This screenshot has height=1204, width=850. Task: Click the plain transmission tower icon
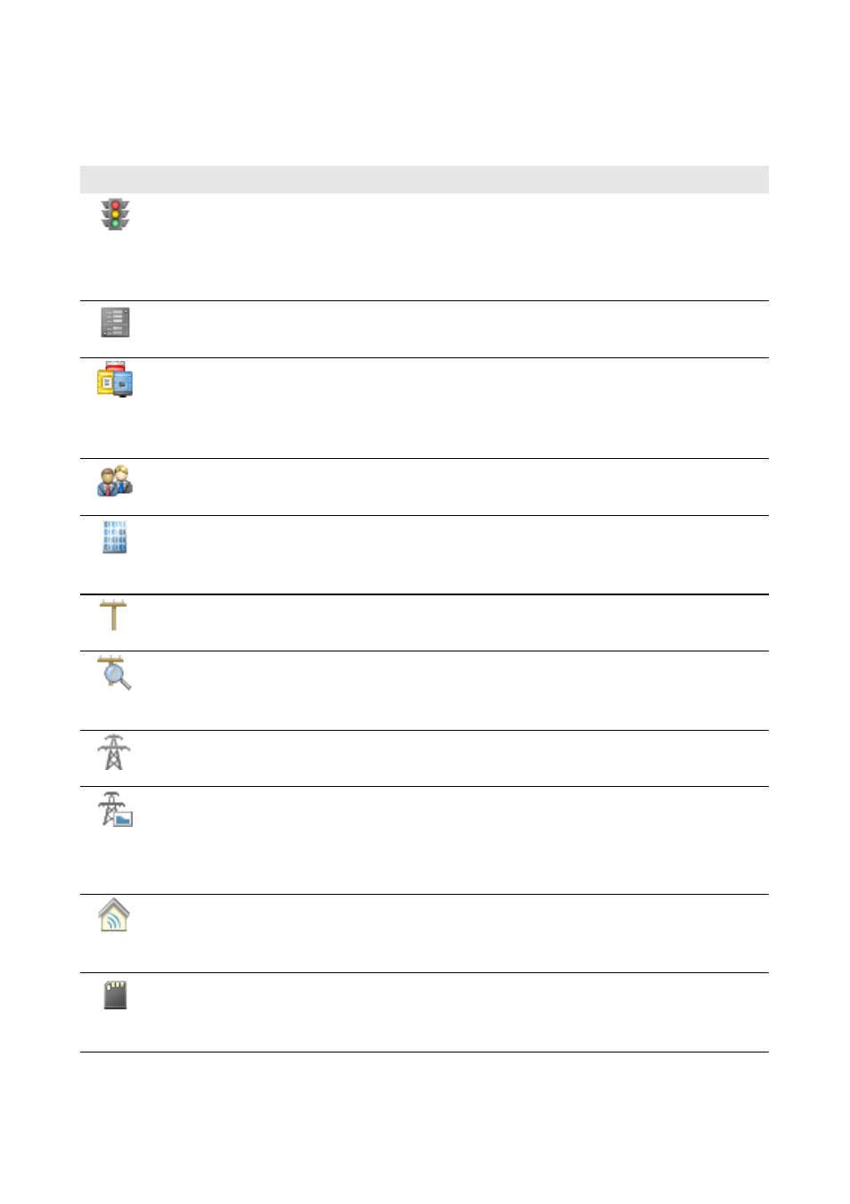pyautogui.click(x=114, y=752)
